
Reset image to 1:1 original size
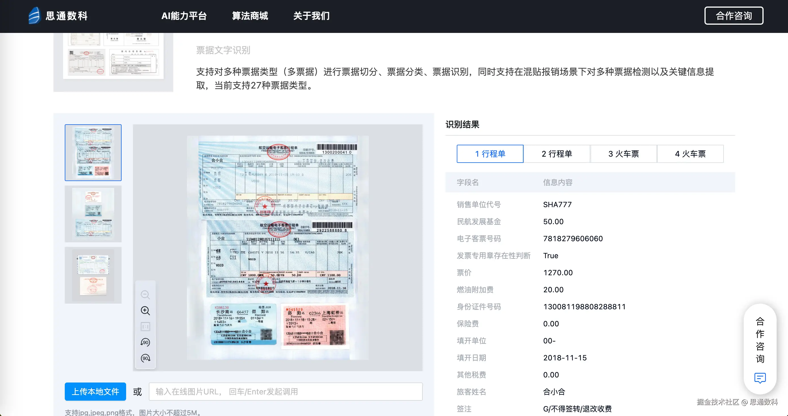click(145, 326)
